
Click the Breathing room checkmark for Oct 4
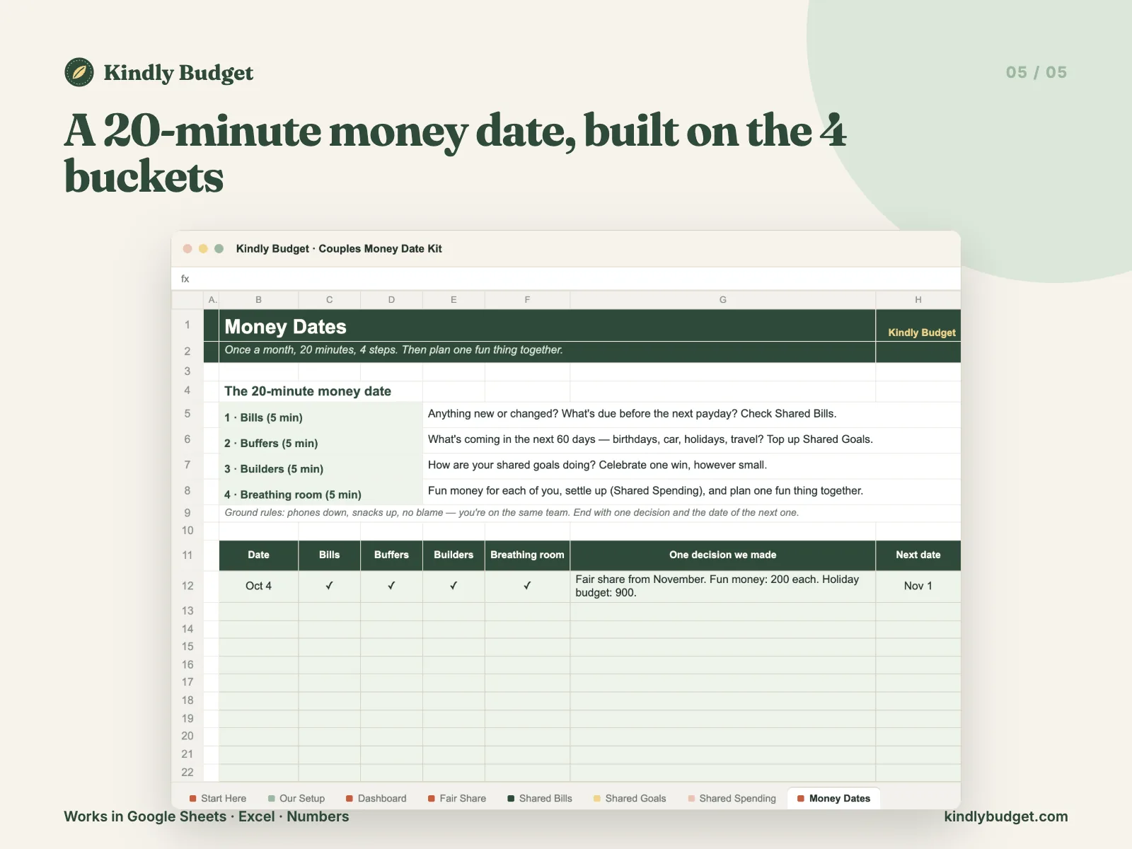(528, 586)
